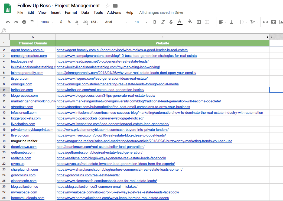Select the paint format roller icon
The width and height of the screenshot is (283, 201).
pos(32,22)
